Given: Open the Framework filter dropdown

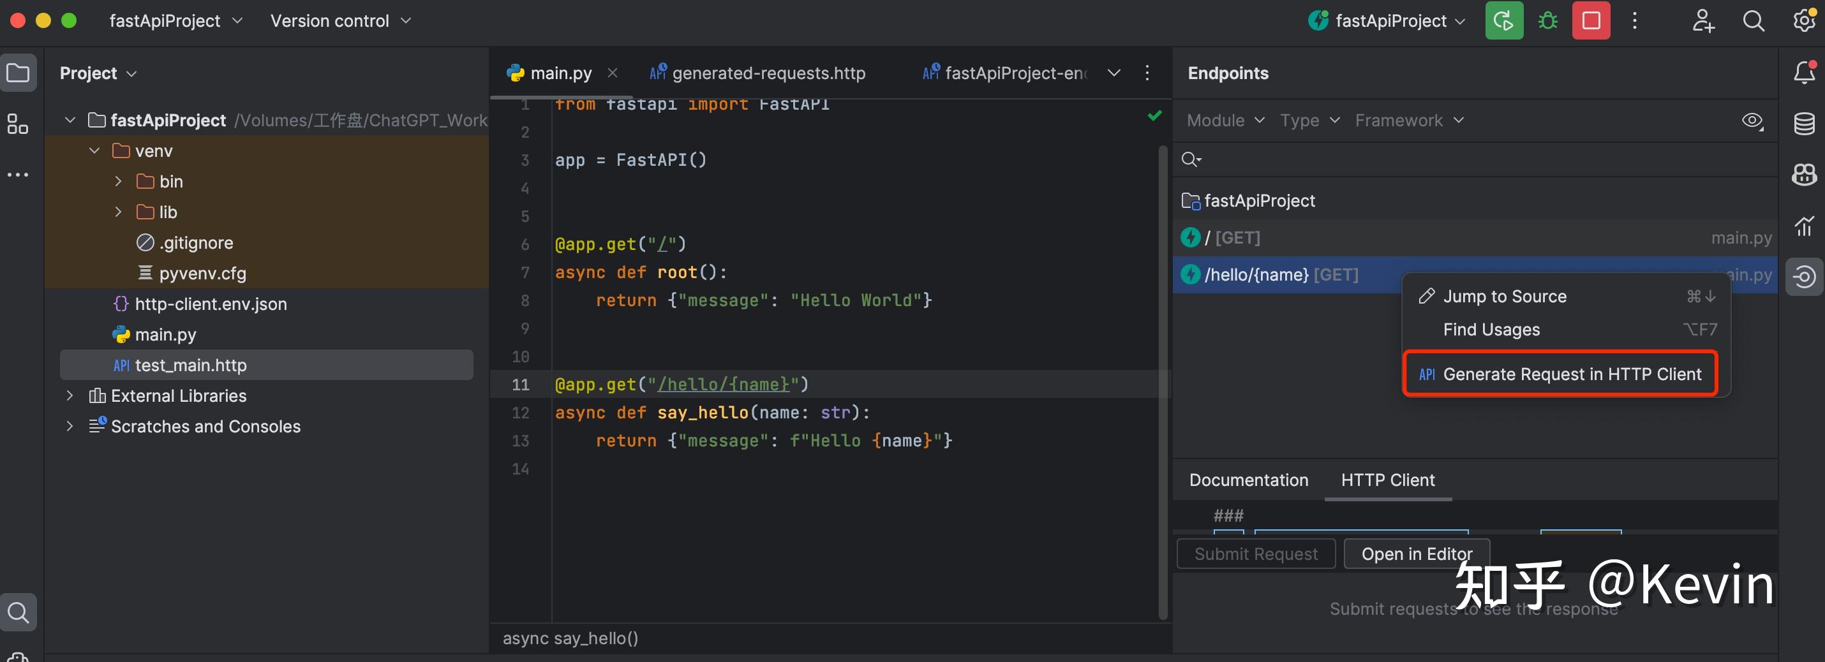Looking at the screenshot, I should 1408,121.
